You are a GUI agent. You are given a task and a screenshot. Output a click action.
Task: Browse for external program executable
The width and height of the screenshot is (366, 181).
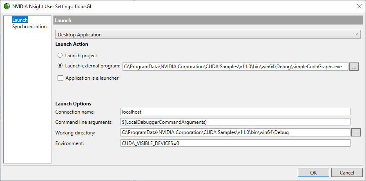coord(354,67)
